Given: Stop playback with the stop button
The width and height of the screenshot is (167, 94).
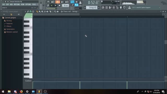Looking at the screenshot, I should [56, 5].
